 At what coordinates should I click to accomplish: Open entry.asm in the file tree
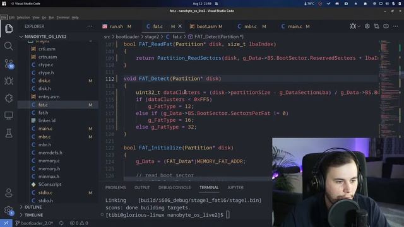click(49, 96)
